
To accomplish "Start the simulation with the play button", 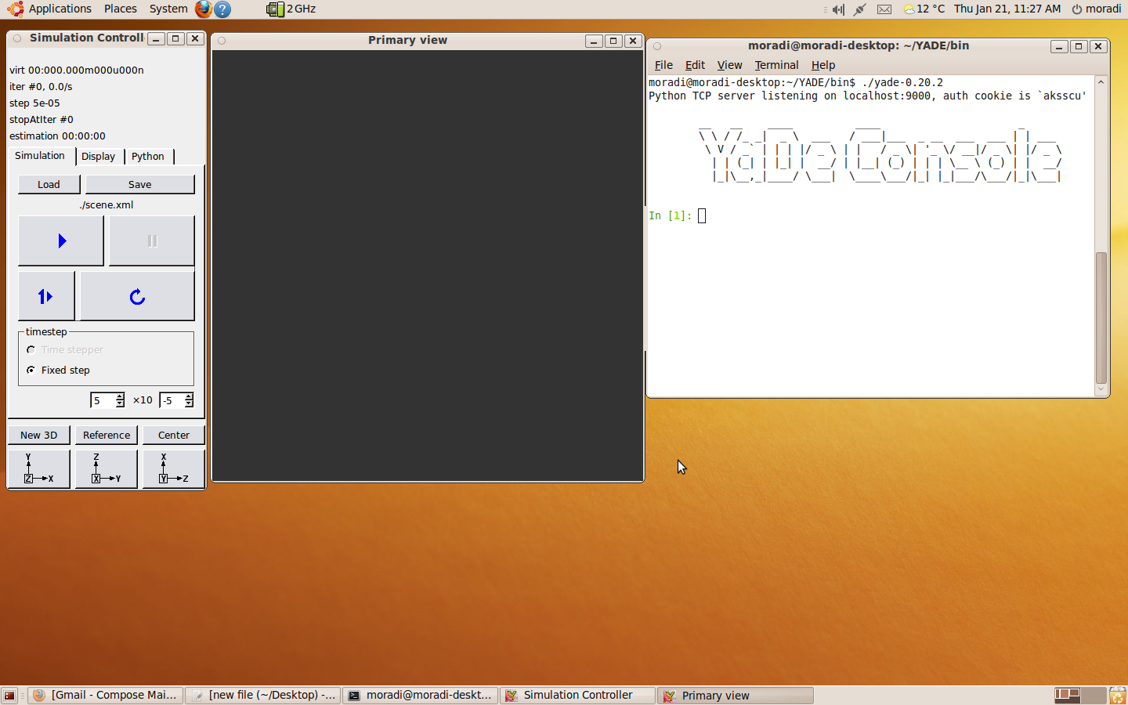I will 61,241.
